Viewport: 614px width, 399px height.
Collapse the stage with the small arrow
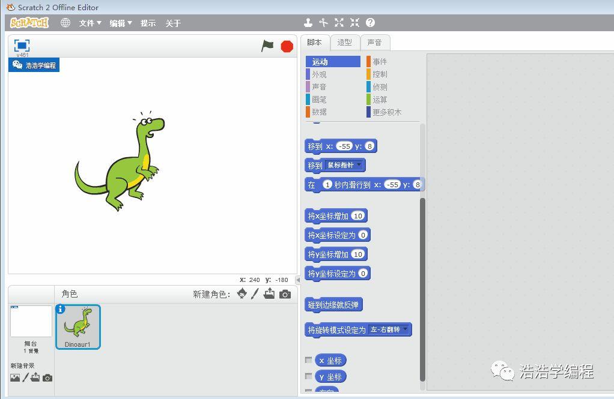[298, 280]
